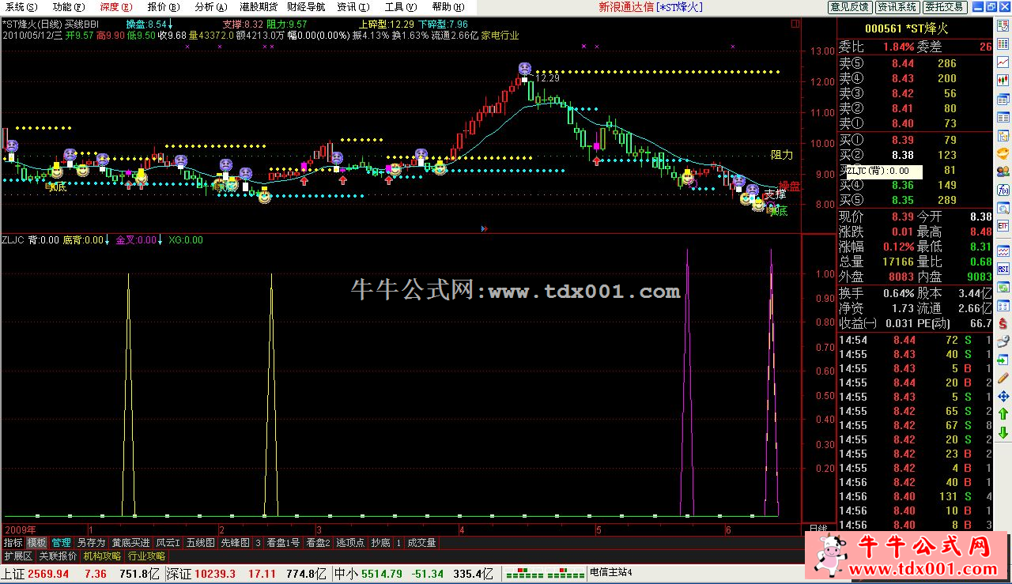Open the 深度 menu
This screenshot has height=584, width=1012.
(115, 6)
